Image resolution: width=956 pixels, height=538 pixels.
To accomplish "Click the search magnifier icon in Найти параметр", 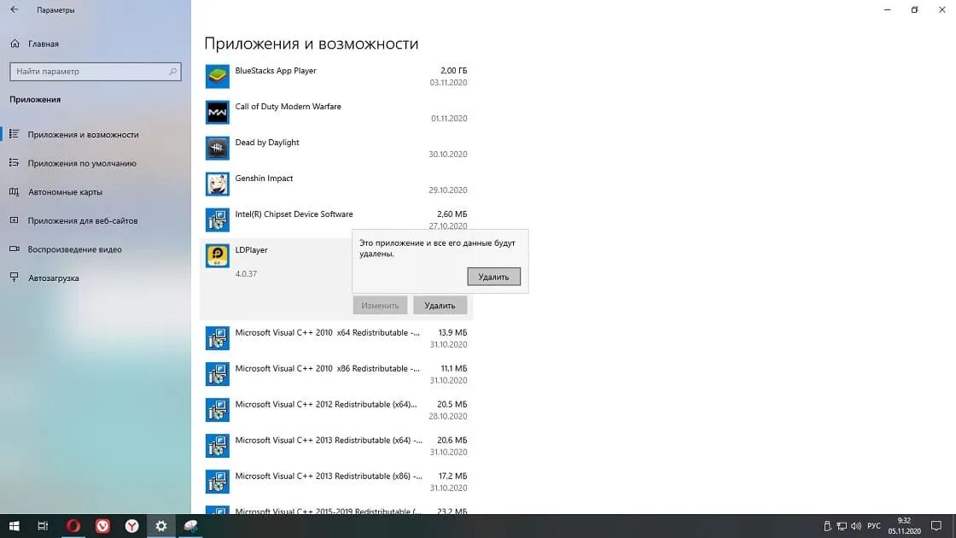I will (172, 72).
